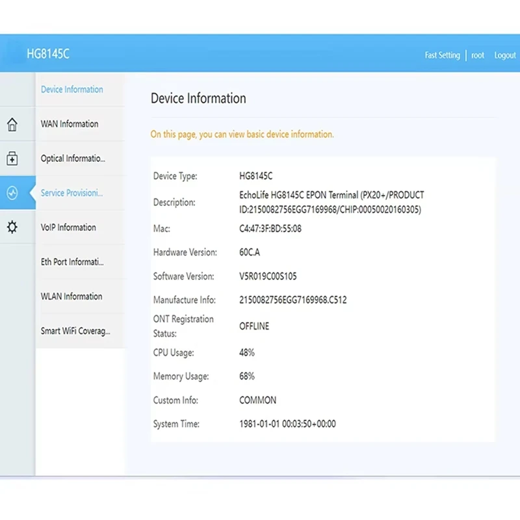Select the highlighted status diagnosis icon
Viewport: 520px width, 520px height.
pos(13,192)
